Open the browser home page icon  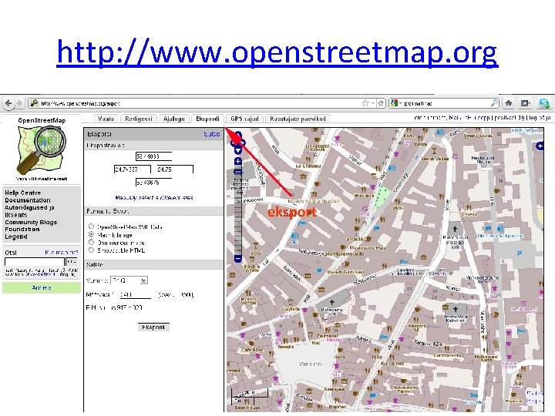[x=509, y=103]
